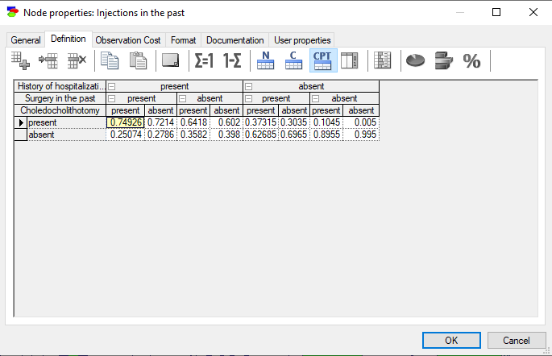Click the column layout icon
552x356 pixels.
350,60
